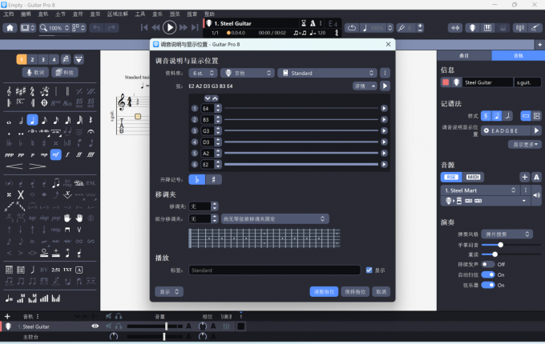545x344 pixels.
Task: Click the fast-forward button in transport
Action: (x=184, y=27)
